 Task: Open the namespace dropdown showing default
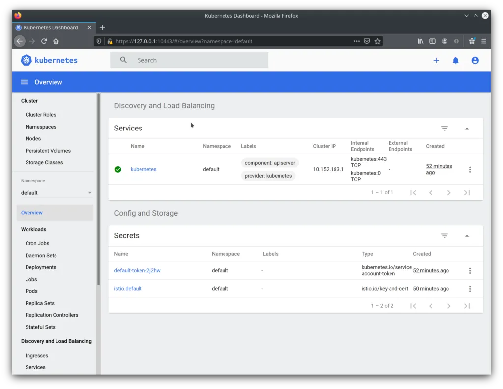pyautogui.click(x=56, y=193)
